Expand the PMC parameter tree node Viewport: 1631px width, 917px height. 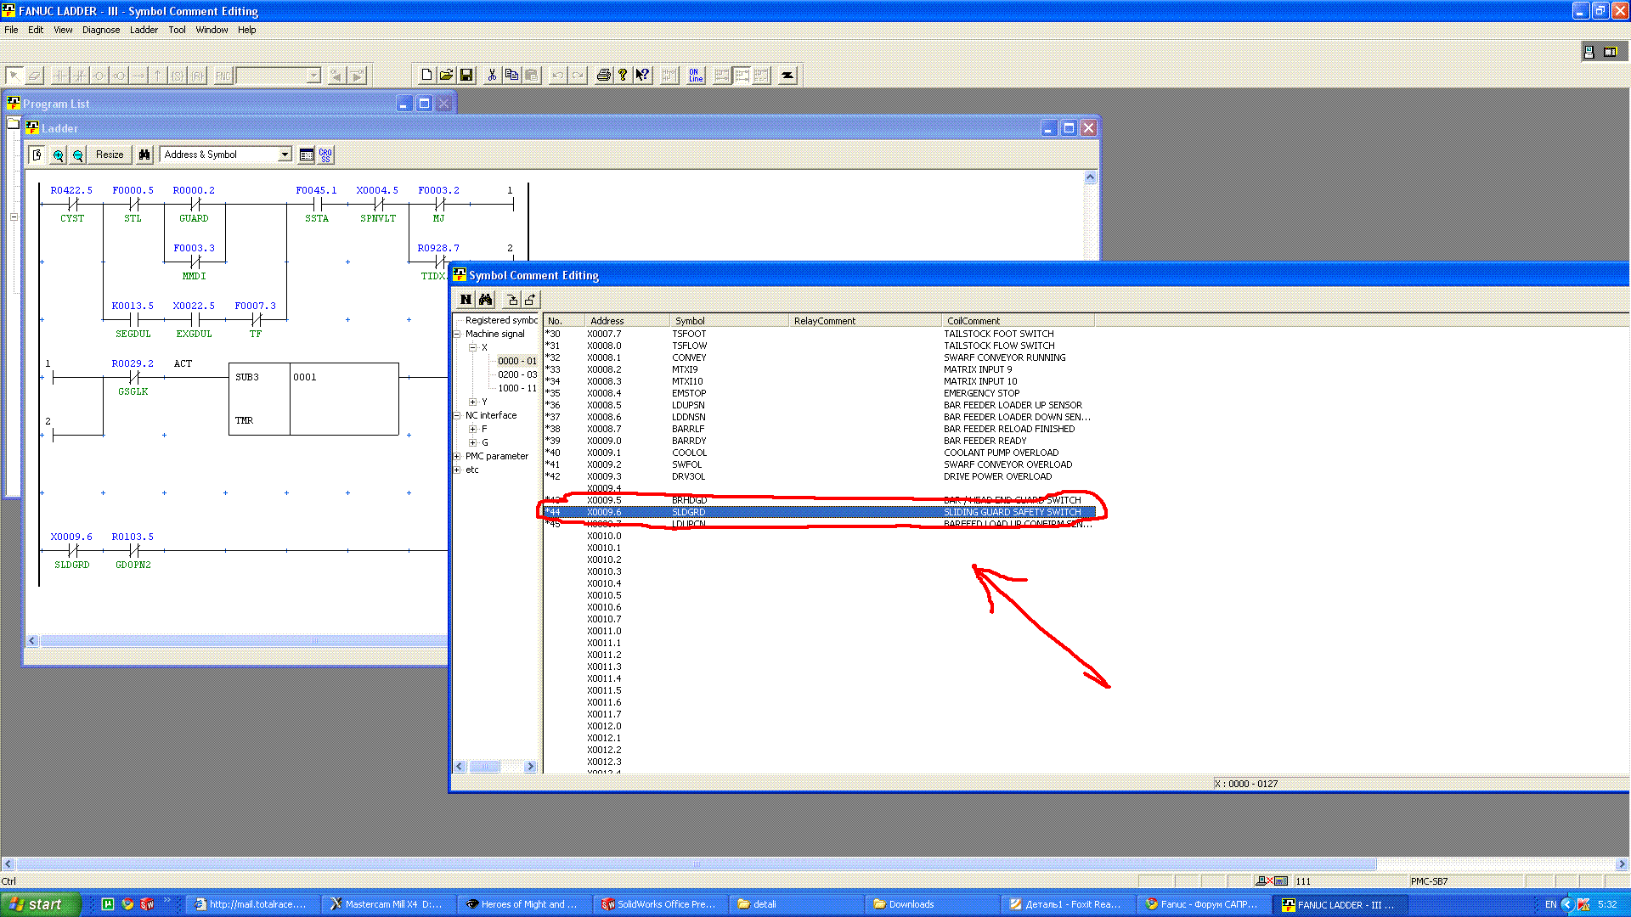tap(457, 457)
